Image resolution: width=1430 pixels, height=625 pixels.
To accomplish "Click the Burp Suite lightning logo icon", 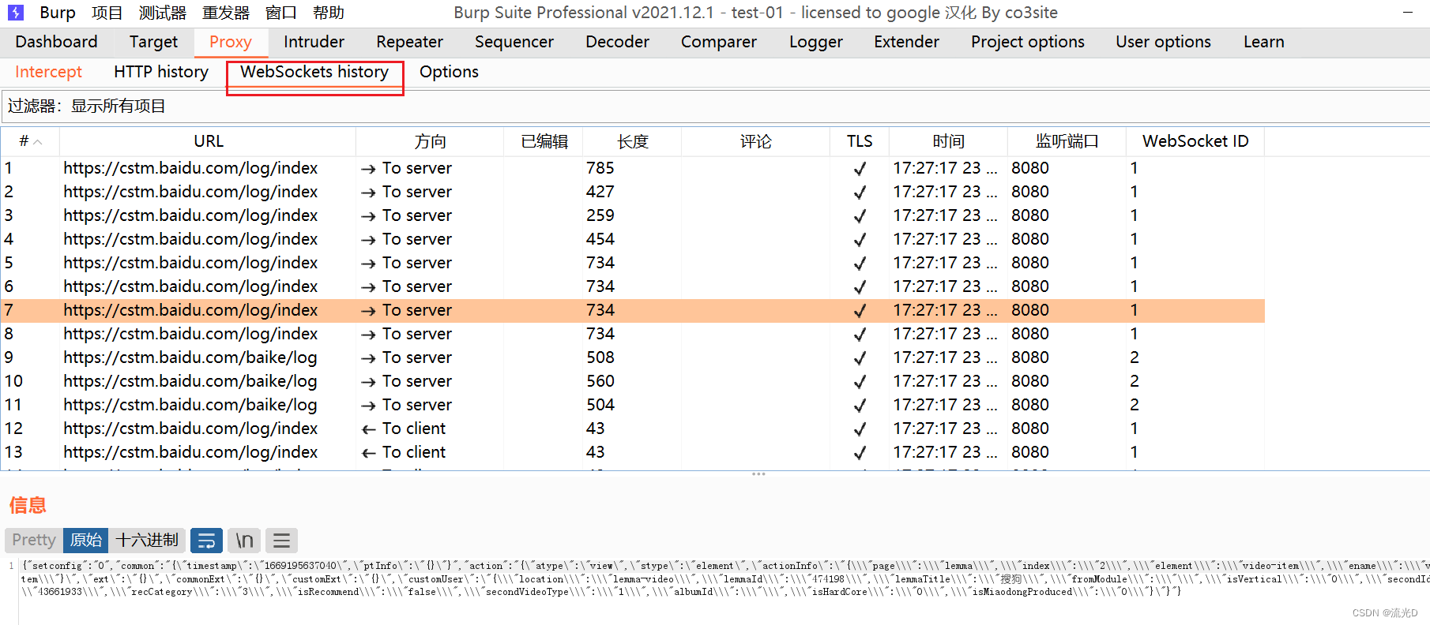I will coord(16,13).
